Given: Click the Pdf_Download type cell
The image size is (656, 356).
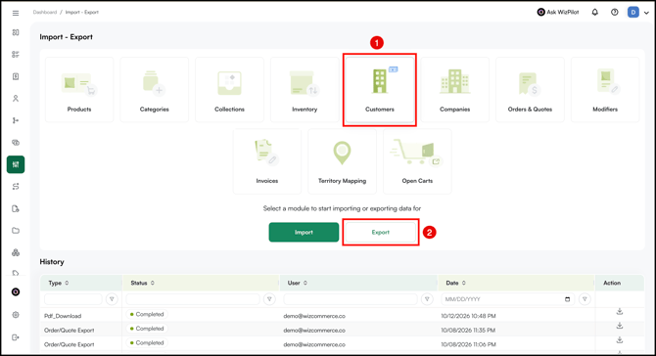Looking at the screenshot, I should click(63, 316).
